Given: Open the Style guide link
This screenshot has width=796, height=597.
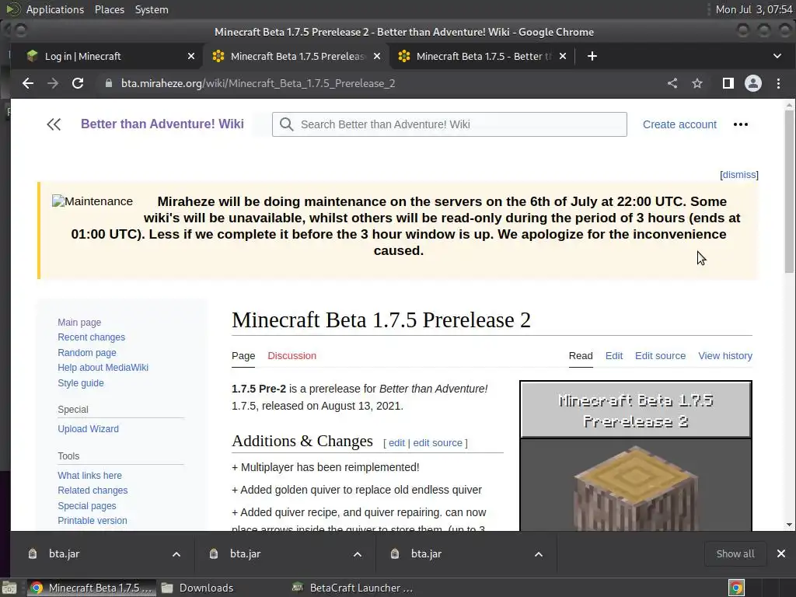Looking at the screenshot, I should (x=81, y=382).
